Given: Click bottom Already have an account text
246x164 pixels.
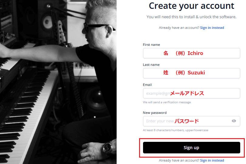Looking at the screenshot, I should pyautogui.click(x=179, y=160).
